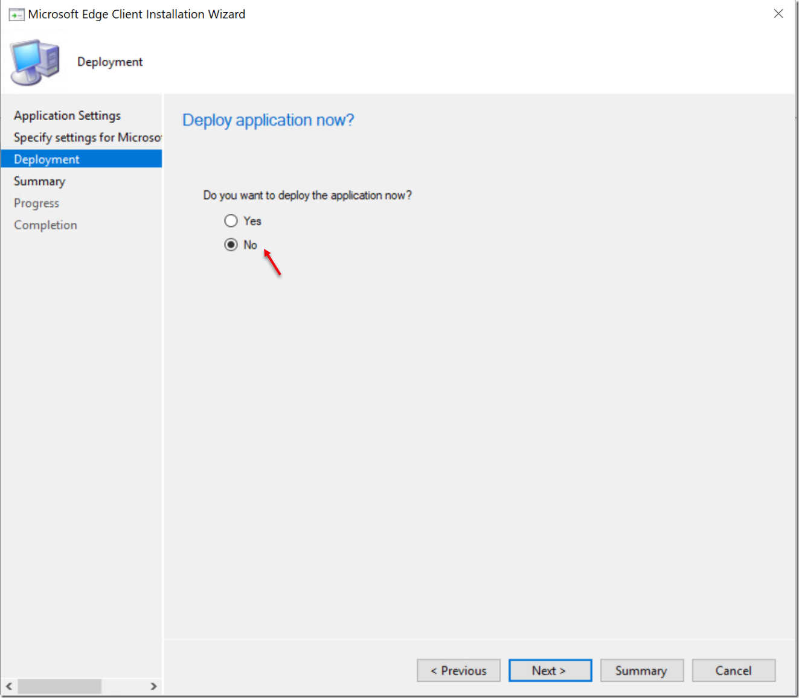Click the right scroll arrow below sidebar
799x698 pixels.
(x=154, y=687)
